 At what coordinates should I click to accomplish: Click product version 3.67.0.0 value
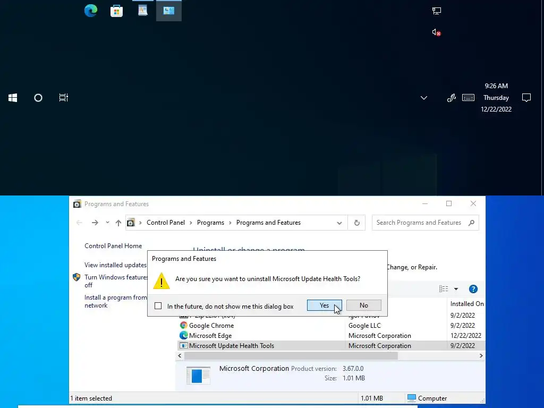coord(353,369)
